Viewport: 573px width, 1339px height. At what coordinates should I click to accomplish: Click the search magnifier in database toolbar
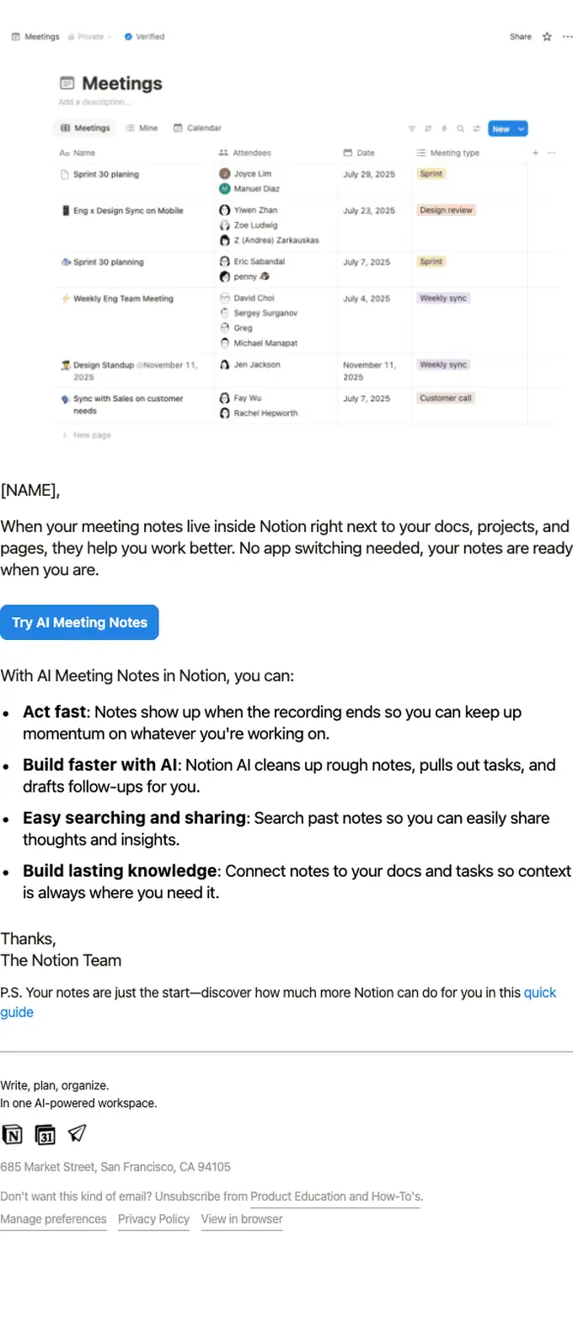(460, 129)
